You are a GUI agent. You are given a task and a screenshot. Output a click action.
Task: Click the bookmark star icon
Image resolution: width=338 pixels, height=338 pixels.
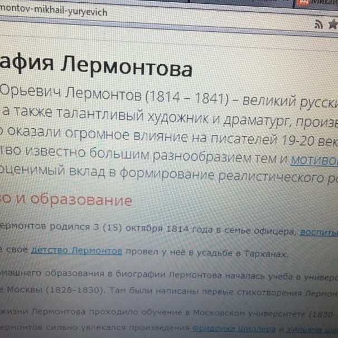coord(333,24)
